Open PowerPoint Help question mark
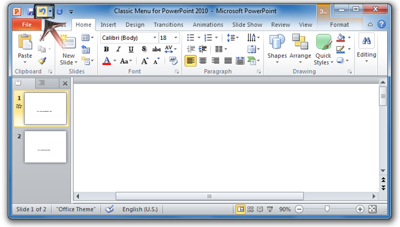This screenshot has height=227, width=400. coord(382,25)
